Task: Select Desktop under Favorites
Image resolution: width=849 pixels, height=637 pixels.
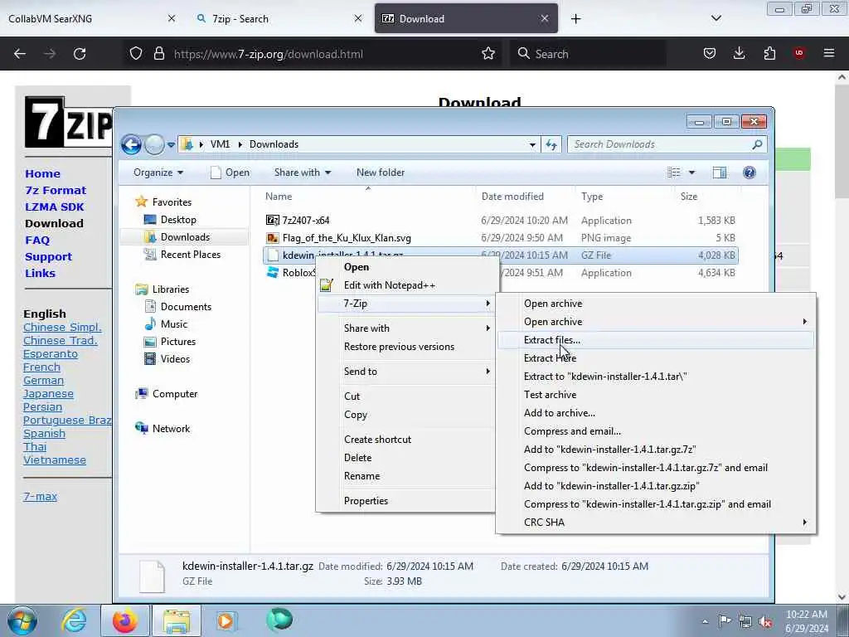Action: pyautogui.click(x=178, y=220)
